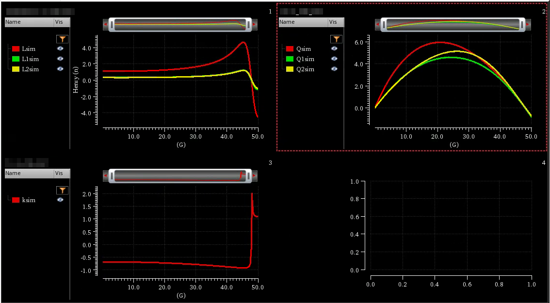550x303 pixels.
Task: Click the filter funnel icon in panel 2
Action: 336,39
